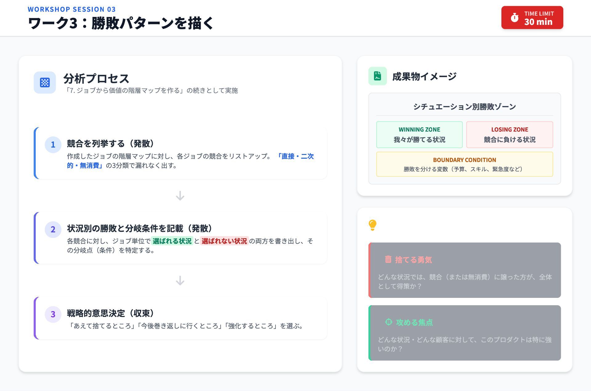Click the trash can icon next to 捨てる勇気

pyautogui.click(x=388, y=259)
